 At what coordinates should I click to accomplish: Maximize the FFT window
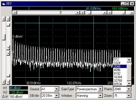[x=127, y=4]
